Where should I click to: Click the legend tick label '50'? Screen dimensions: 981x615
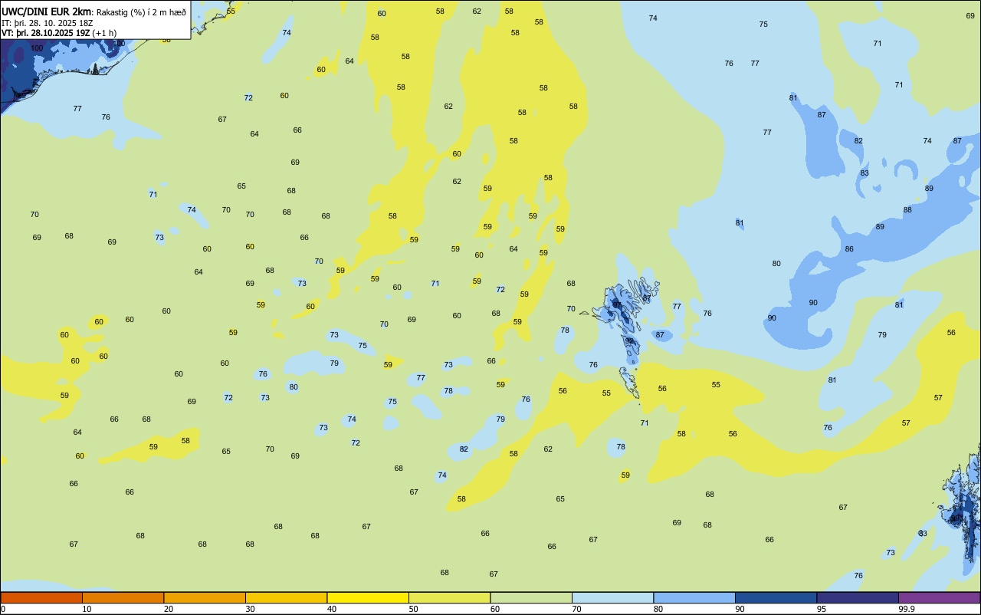(x=413, y=609)
